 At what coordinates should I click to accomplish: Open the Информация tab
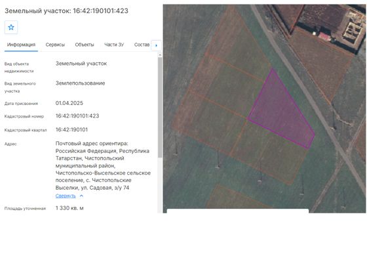(x=21, y=45)
